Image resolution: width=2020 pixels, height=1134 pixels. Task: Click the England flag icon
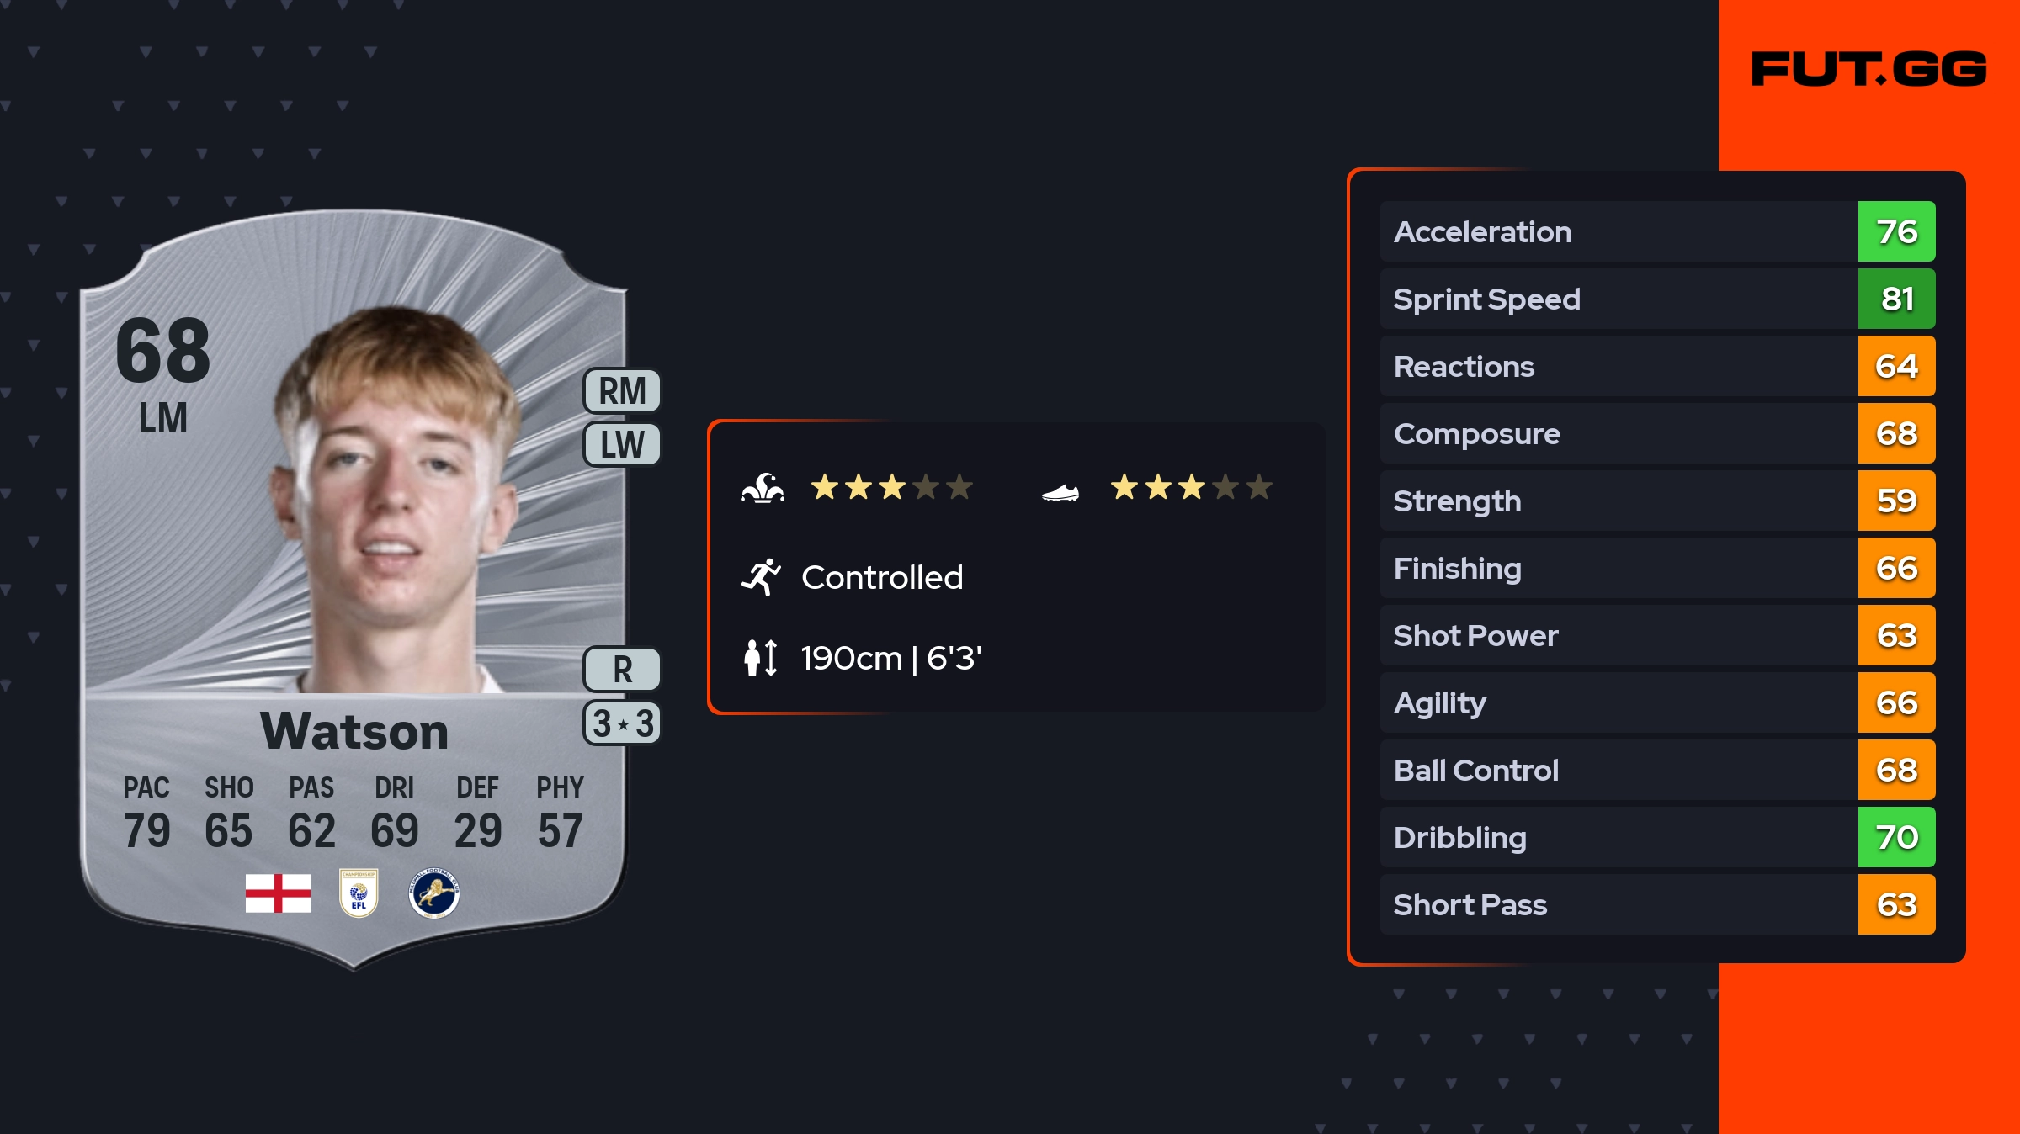click(278, 893)
